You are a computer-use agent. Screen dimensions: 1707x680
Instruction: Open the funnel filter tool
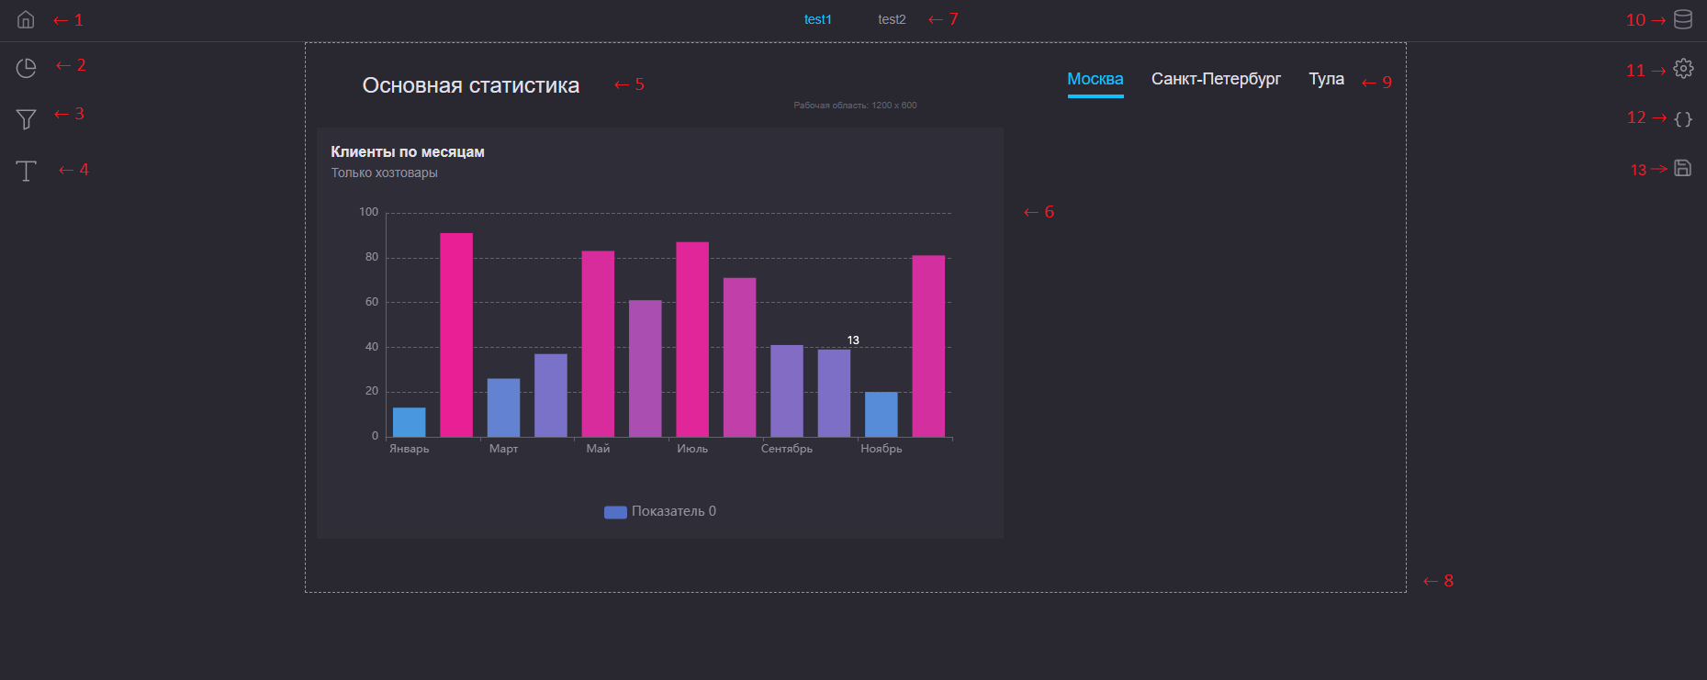26,118
